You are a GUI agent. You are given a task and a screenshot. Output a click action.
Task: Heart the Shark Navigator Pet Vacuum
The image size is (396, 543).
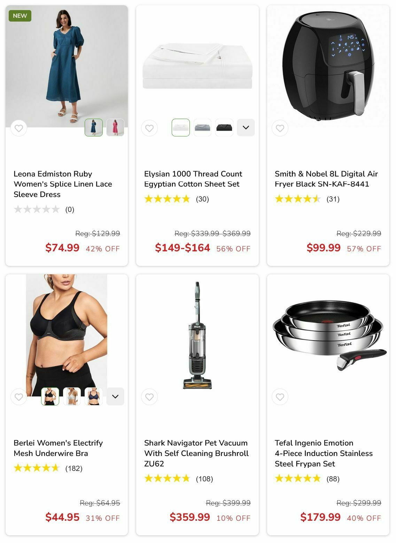(x=149, y=397)
